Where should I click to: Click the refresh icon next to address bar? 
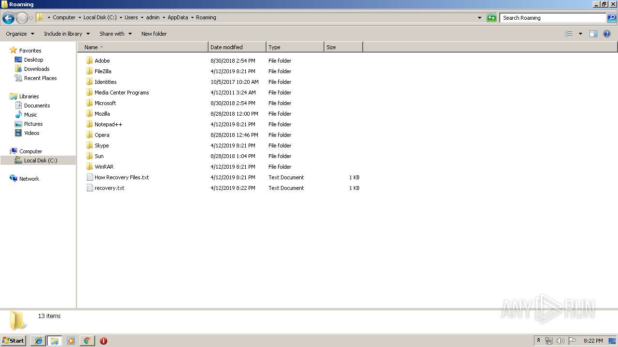(492, 18)
